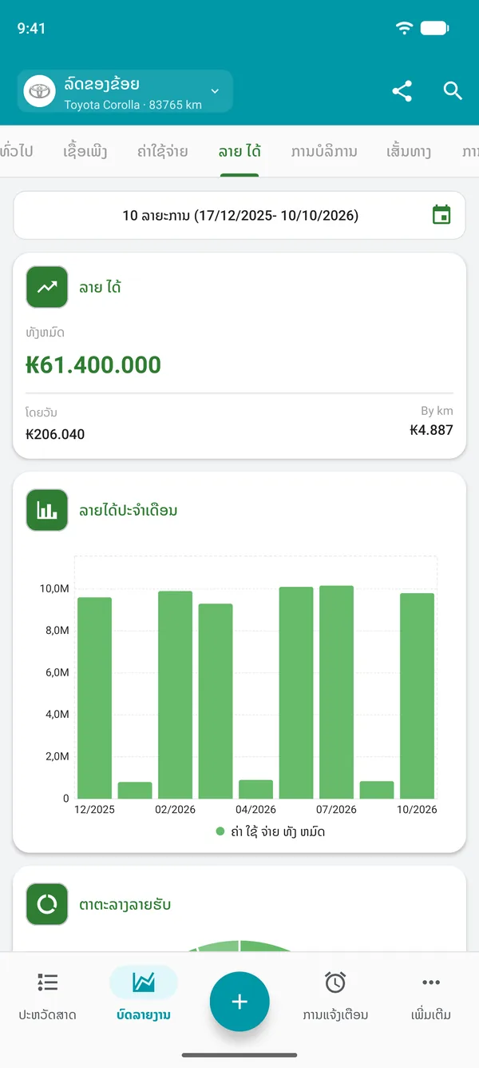This screenshot has height=1068, width=479.
Task: Open the calendar date-range icon
Action: point(441,214)
